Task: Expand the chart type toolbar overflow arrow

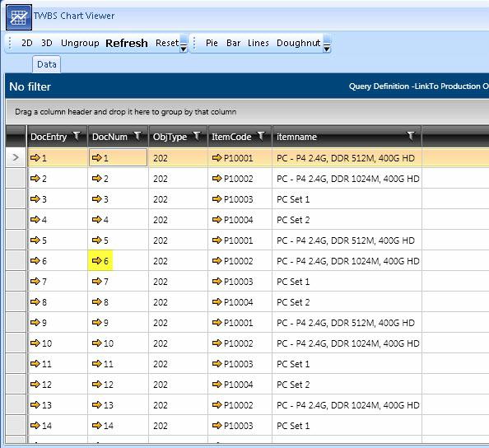Action: coord(327,44)
